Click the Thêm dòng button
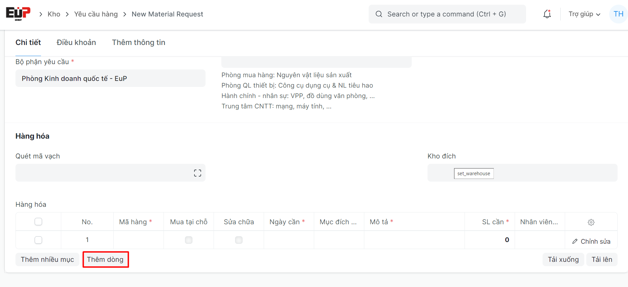Viewport: 628px width, 287px height. click(105, 259)
